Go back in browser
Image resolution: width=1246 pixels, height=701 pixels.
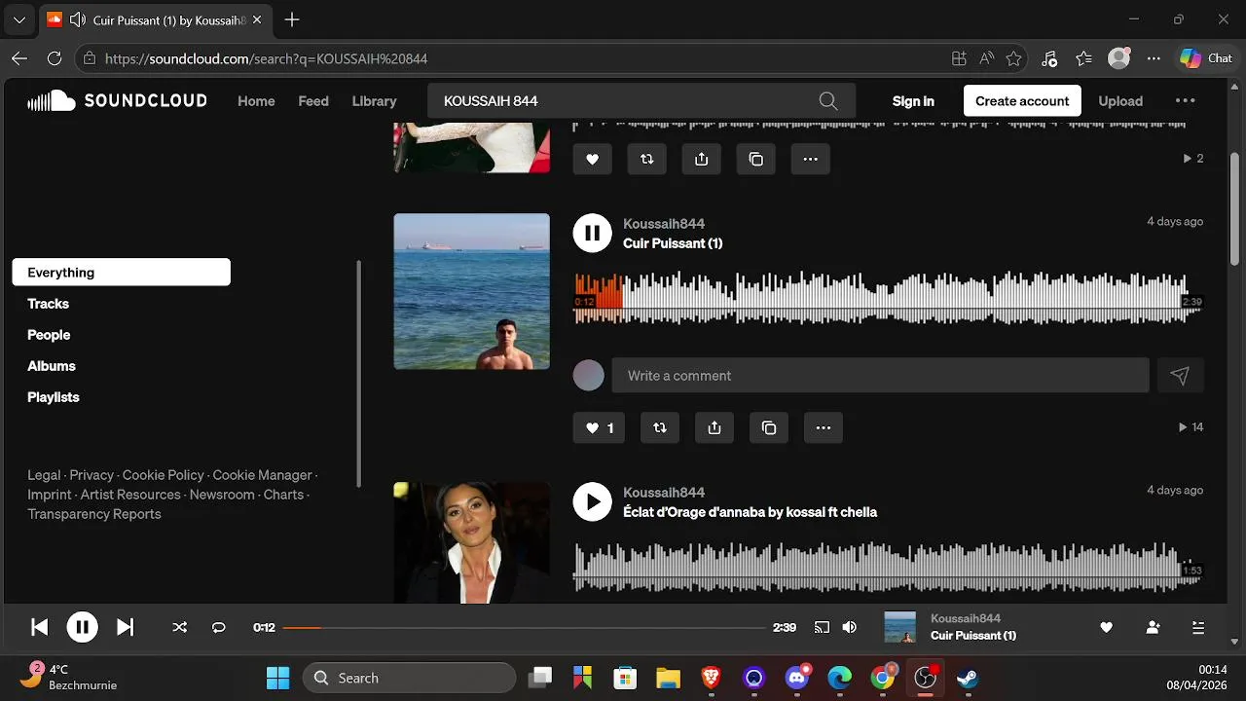pos(19,58)
